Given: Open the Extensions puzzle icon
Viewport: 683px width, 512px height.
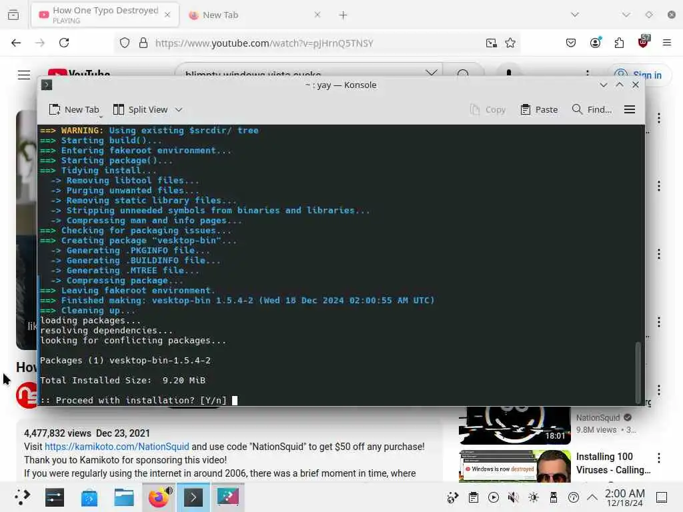Looking at the screenshot, I should (619, 43).
